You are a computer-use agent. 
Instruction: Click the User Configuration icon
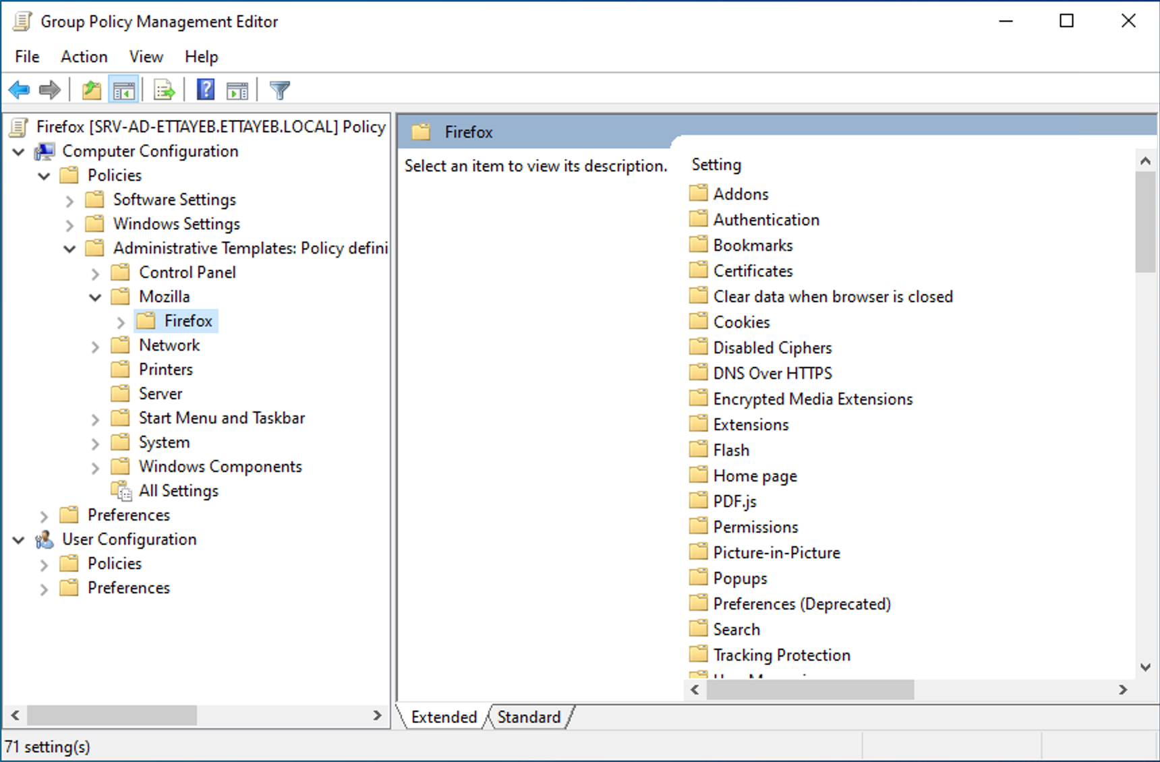(x=45, y=539)
